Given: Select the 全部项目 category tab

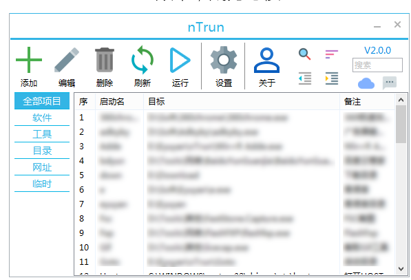Looking at the screenshot, I should point(42,101).
